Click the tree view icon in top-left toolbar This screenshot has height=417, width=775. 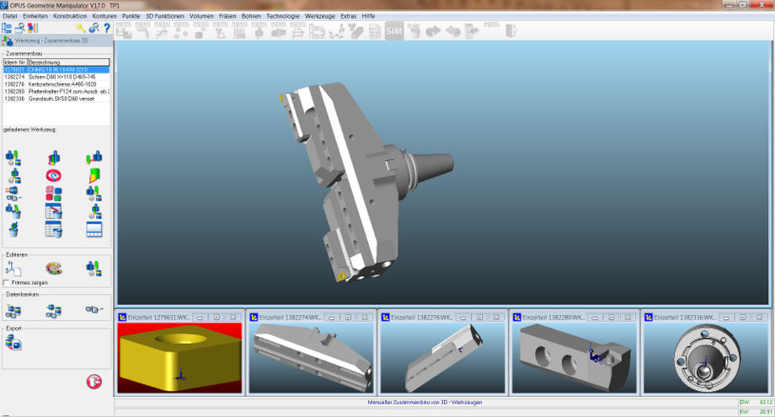7,28
